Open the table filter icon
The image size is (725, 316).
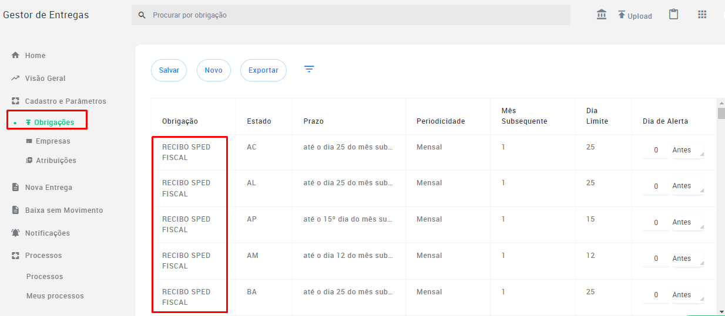pos(309,69)
